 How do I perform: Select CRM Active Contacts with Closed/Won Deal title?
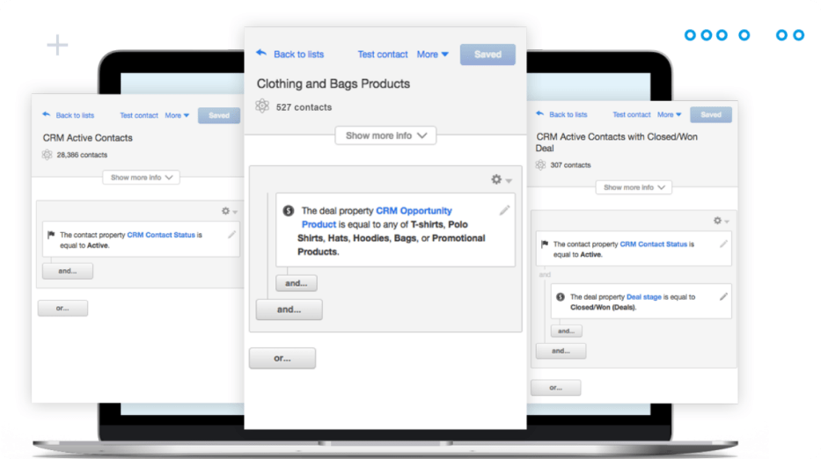[x=616, y=142]
